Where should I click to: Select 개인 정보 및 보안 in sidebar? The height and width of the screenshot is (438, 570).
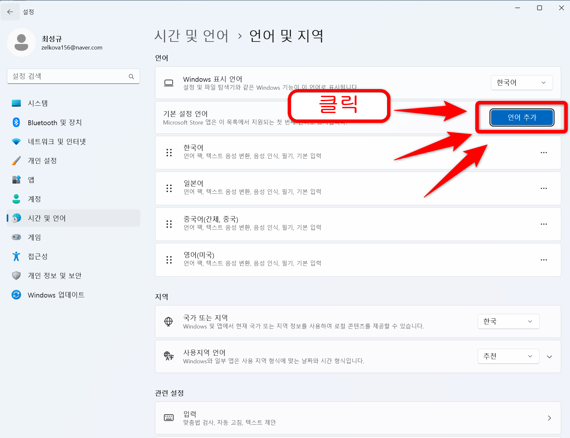[73, 276]
